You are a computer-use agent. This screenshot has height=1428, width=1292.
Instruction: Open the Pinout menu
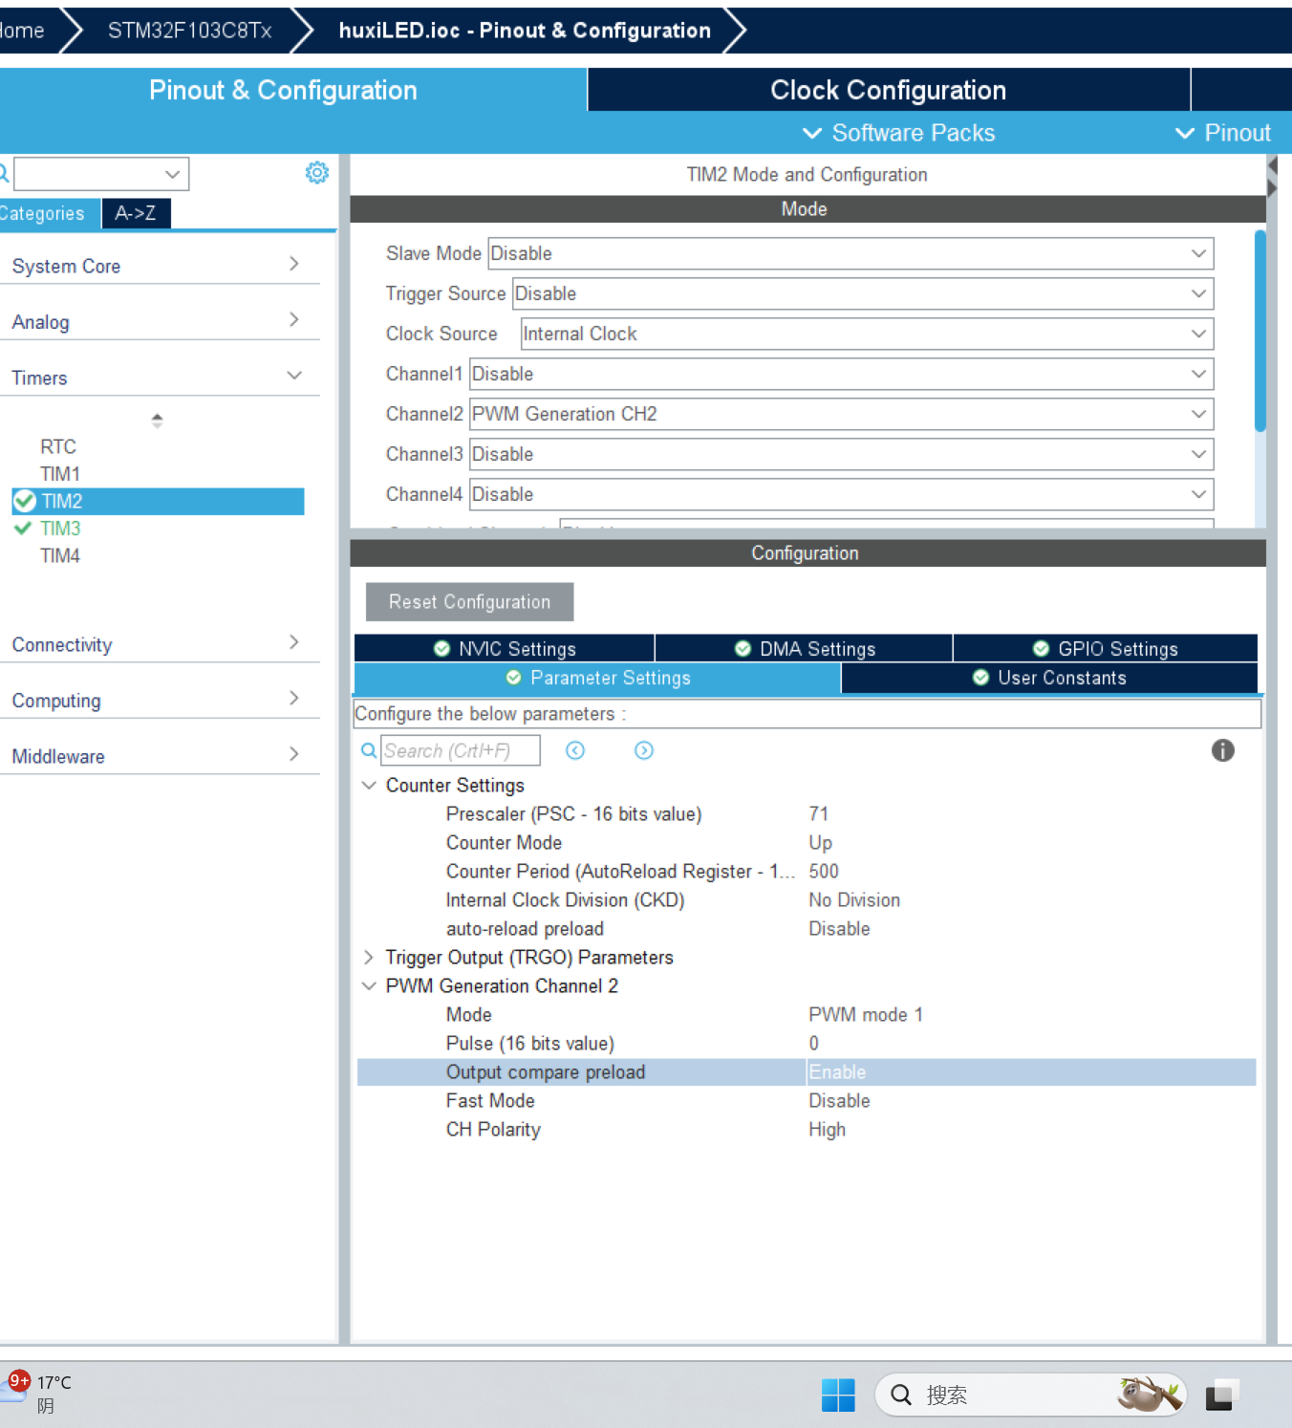click(1223, 133)
